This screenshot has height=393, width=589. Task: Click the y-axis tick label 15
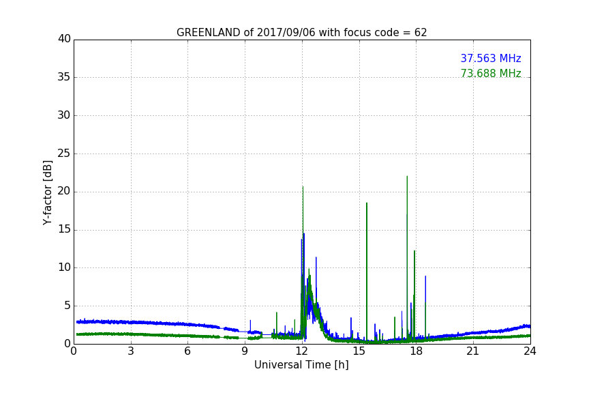[64, 229]
